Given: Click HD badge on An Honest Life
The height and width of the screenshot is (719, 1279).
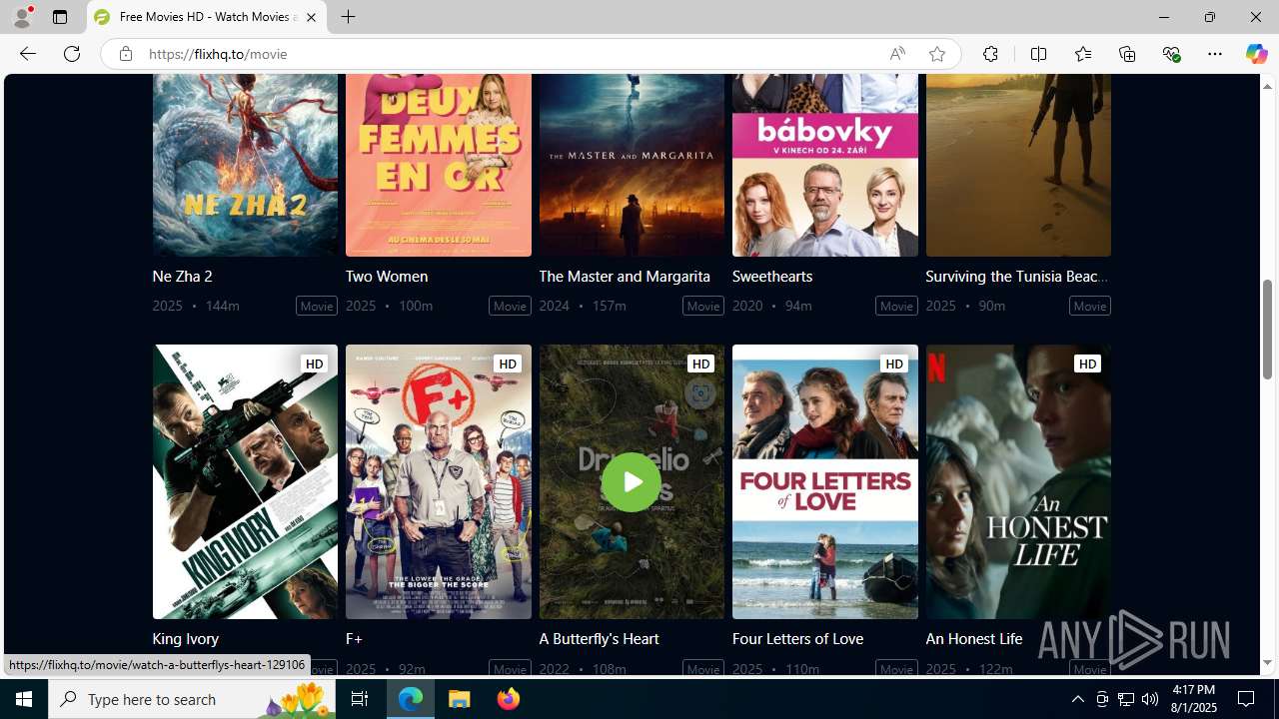Looking at the screenshot, I should [1087, 363].
